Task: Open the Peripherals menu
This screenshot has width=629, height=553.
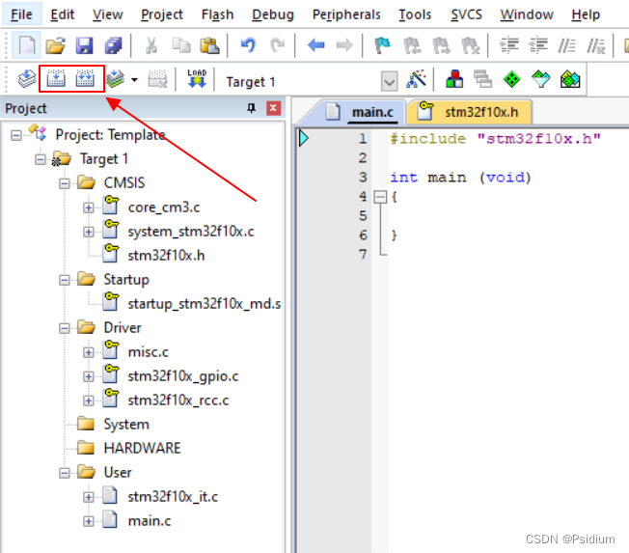Action: [x=346, y=14]
